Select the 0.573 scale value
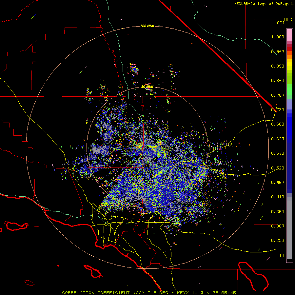295x295 pixels. 278,153
